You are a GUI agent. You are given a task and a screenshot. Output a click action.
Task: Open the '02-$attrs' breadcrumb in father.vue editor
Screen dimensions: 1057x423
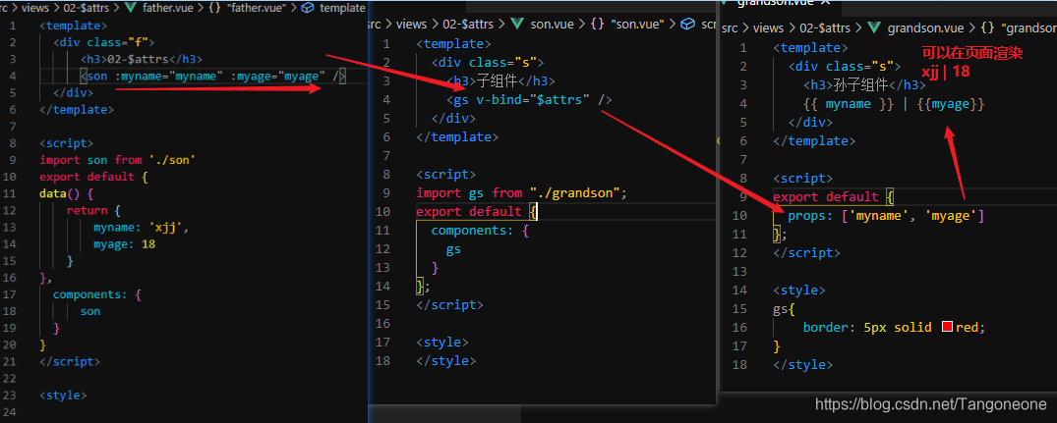(85, 8)
